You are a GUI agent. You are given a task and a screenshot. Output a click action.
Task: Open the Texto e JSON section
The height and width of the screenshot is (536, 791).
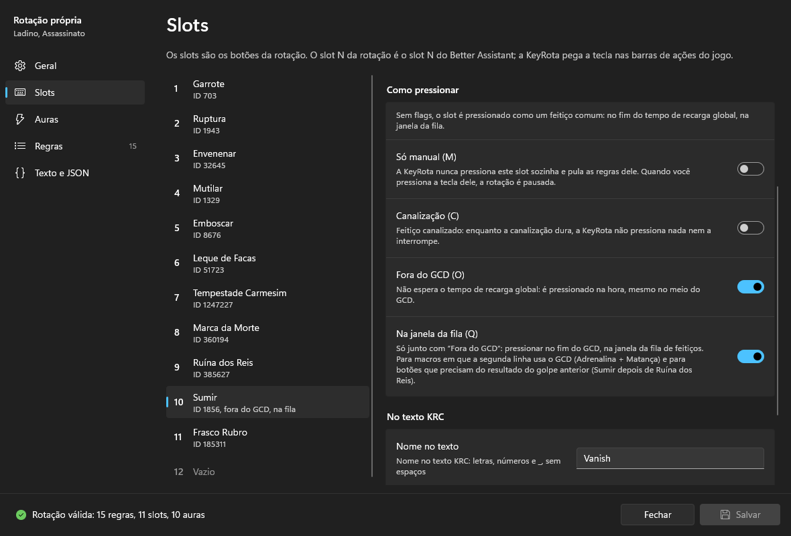[74, 172]
